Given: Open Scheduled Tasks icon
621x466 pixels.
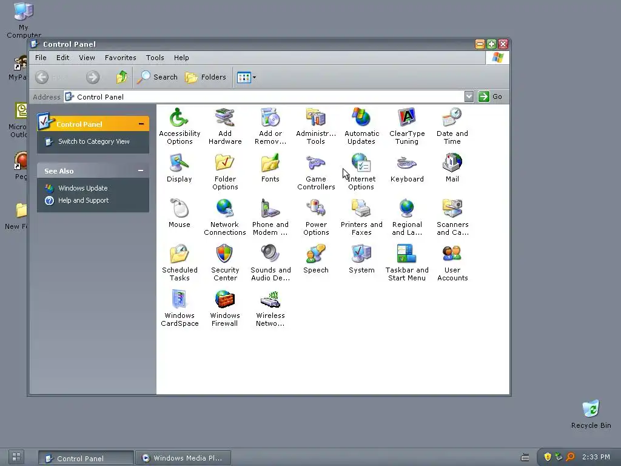Looking at the screenshot, I should [180, 263].
